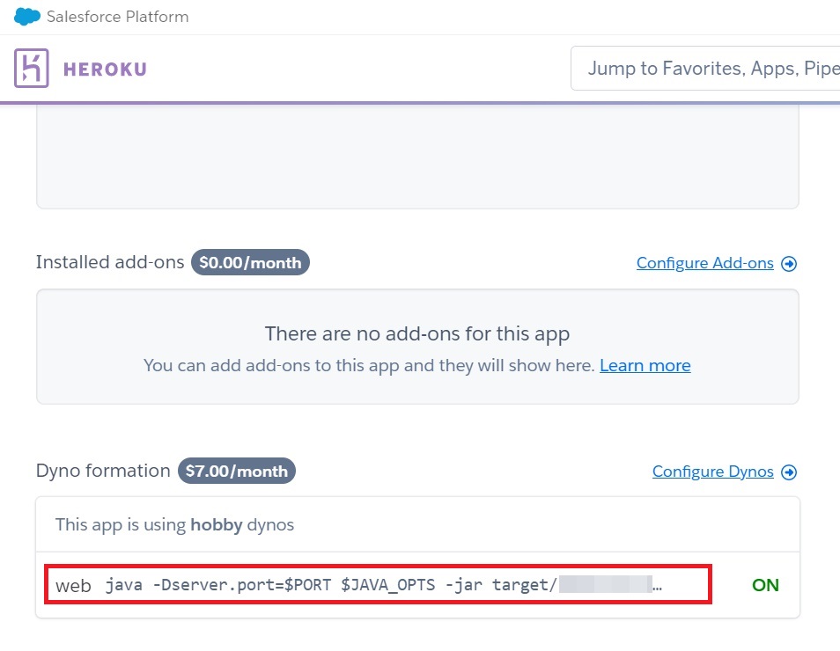Click the HEROKU wordmark text

(x=105, y=69)
